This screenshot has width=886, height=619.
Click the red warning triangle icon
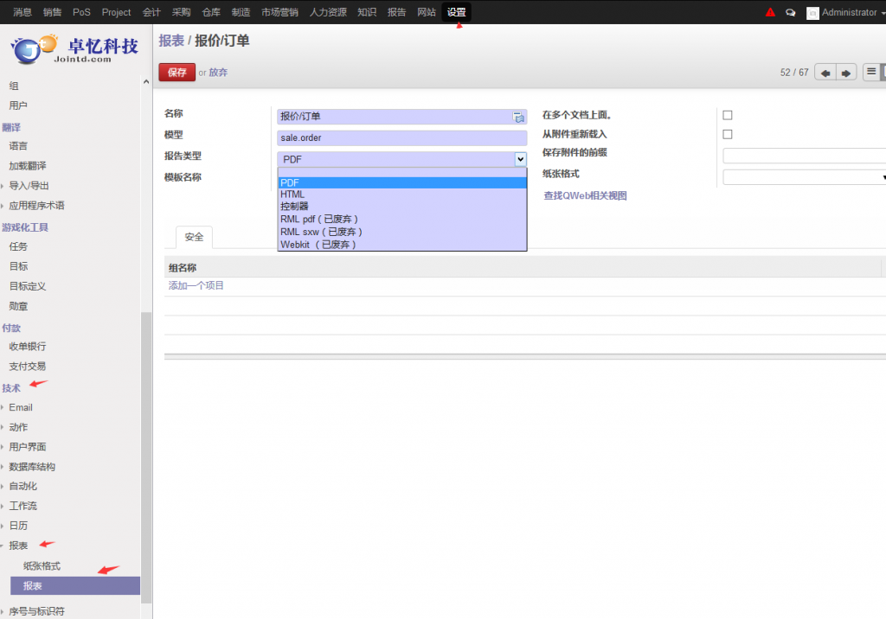click(x=771, y=12)
